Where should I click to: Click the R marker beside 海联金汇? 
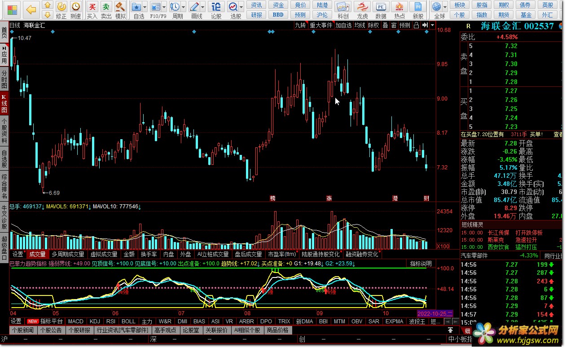tap(468, 26)
